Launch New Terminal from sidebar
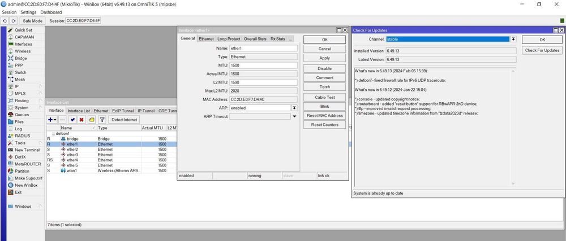The width and height of the screenshot is (566, 241). coord(27,150)
